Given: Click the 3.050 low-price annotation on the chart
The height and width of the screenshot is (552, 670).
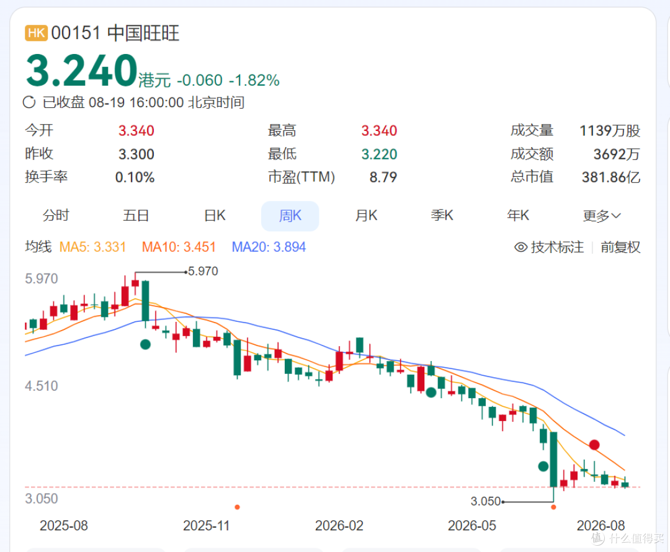Looking at the screenshot, I should [x=485, y=501].
